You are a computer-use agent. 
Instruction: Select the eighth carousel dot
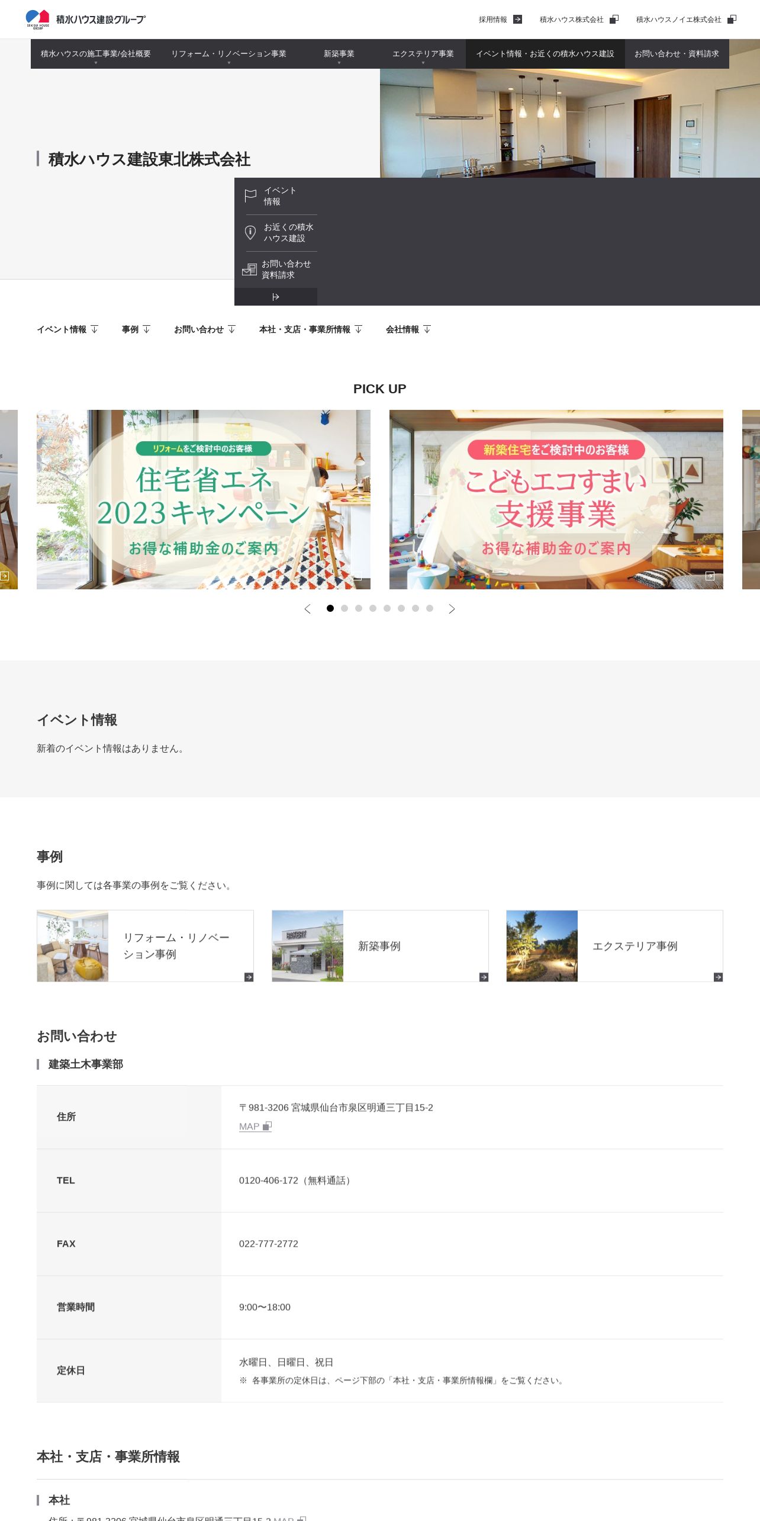pos(430,608)
